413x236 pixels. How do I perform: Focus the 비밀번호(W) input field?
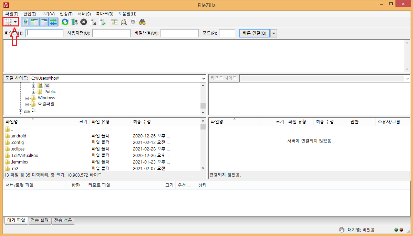click(x=180, y=33)
